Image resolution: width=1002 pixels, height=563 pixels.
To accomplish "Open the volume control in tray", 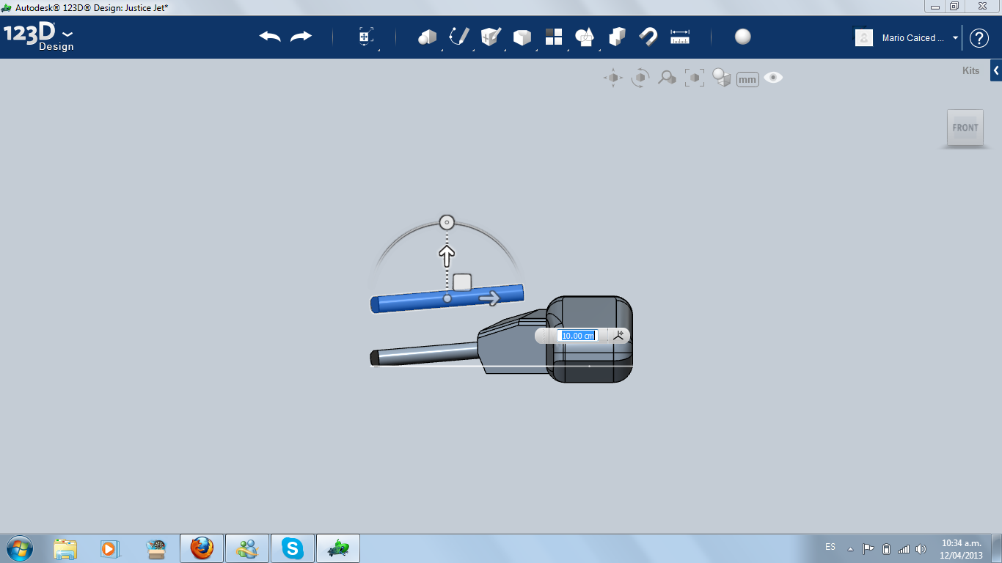I will click(x=921, y=548).
